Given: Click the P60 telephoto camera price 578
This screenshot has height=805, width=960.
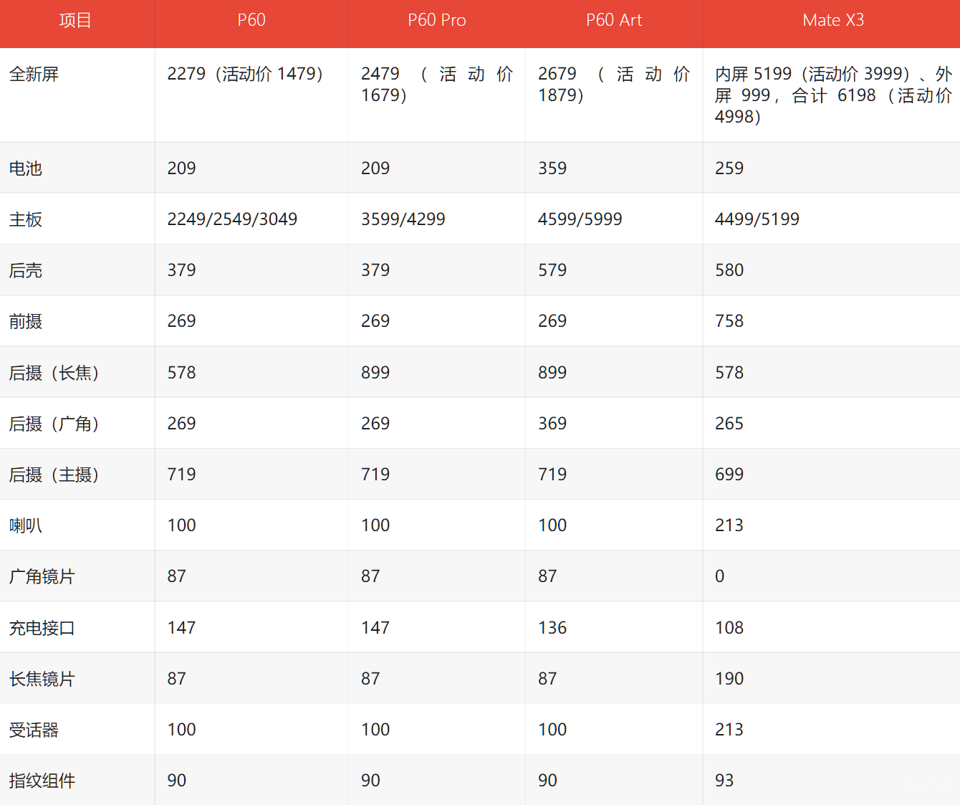Looking at the screenshot, I should (181, 373).
